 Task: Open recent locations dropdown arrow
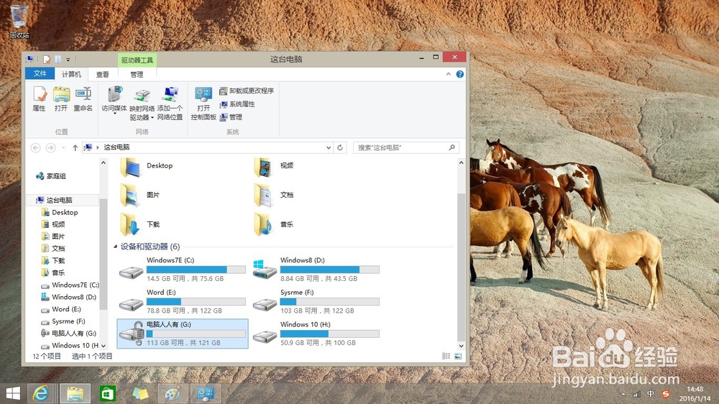click(63, 147)
